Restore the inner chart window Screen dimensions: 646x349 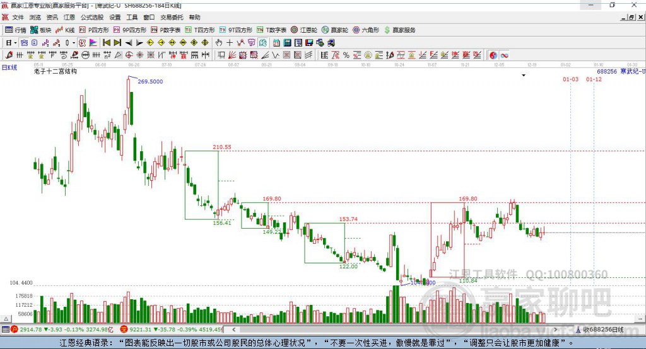coord(631,17)
